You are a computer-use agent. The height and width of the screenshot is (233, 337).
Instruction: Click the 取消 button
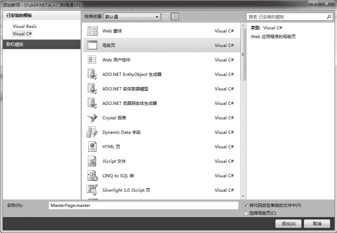pyautogui.click(x=317, y=224)
